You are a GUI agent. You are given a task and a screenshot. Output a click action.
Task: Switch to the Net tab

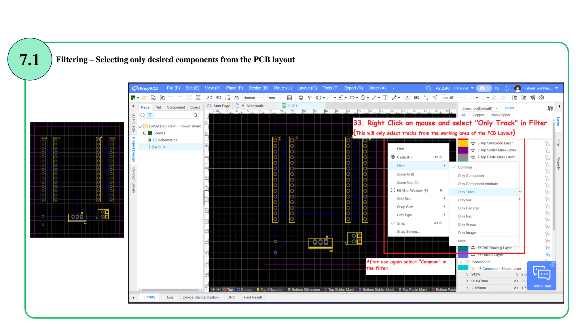pos(158,107)
